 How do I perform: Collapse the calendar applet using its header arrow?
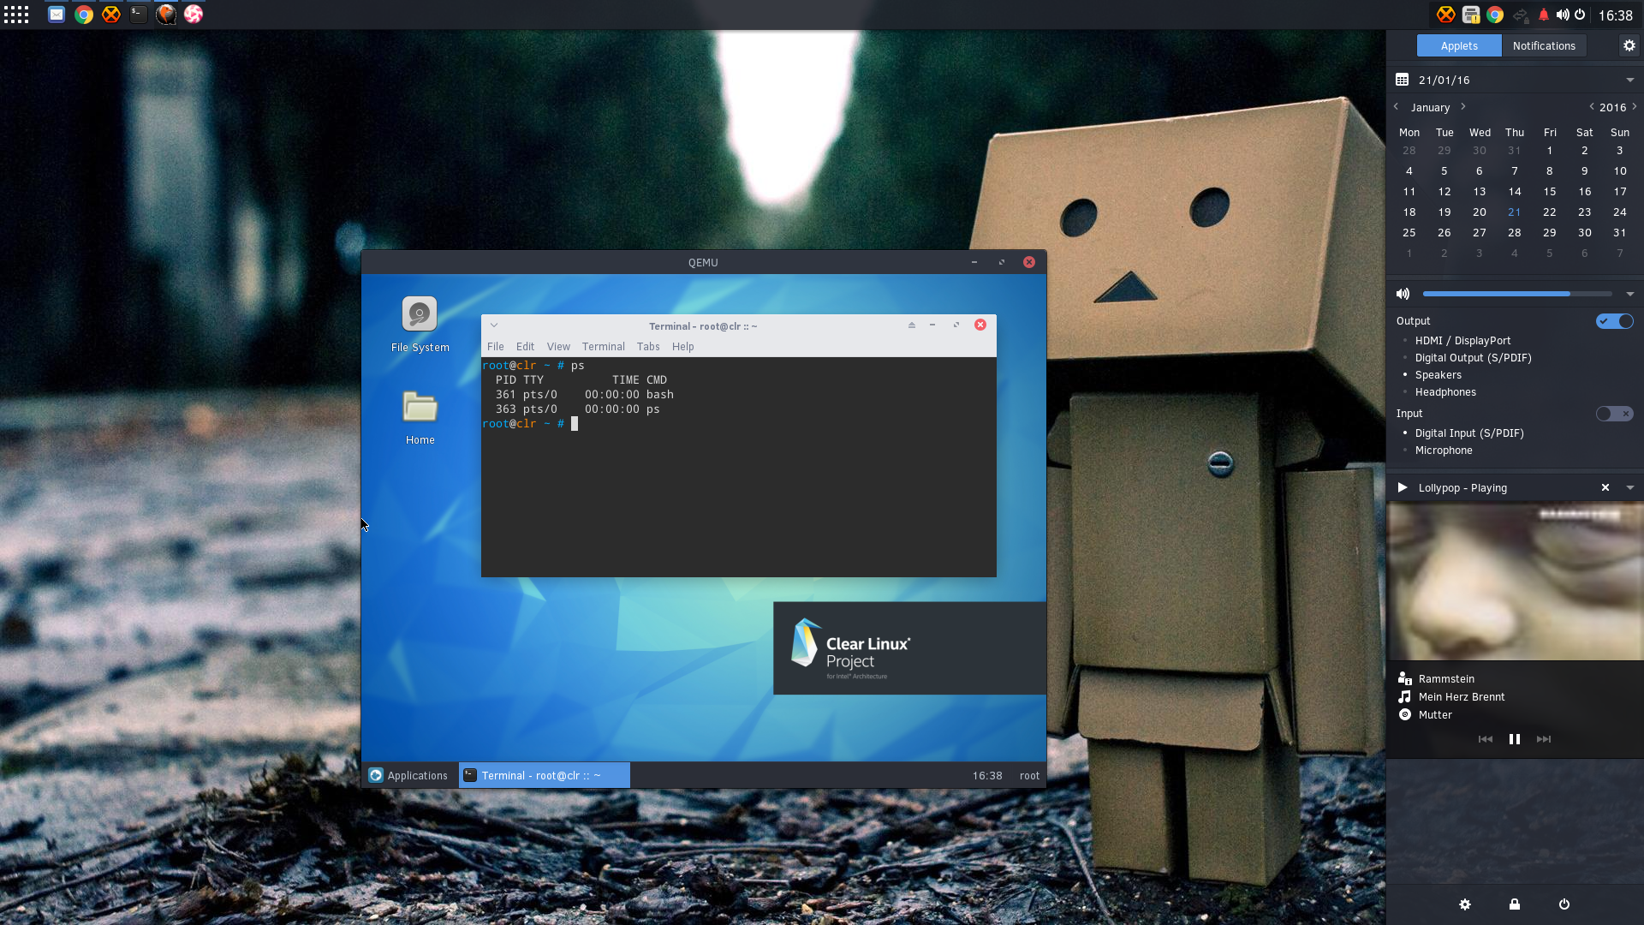pos(1630,80)
